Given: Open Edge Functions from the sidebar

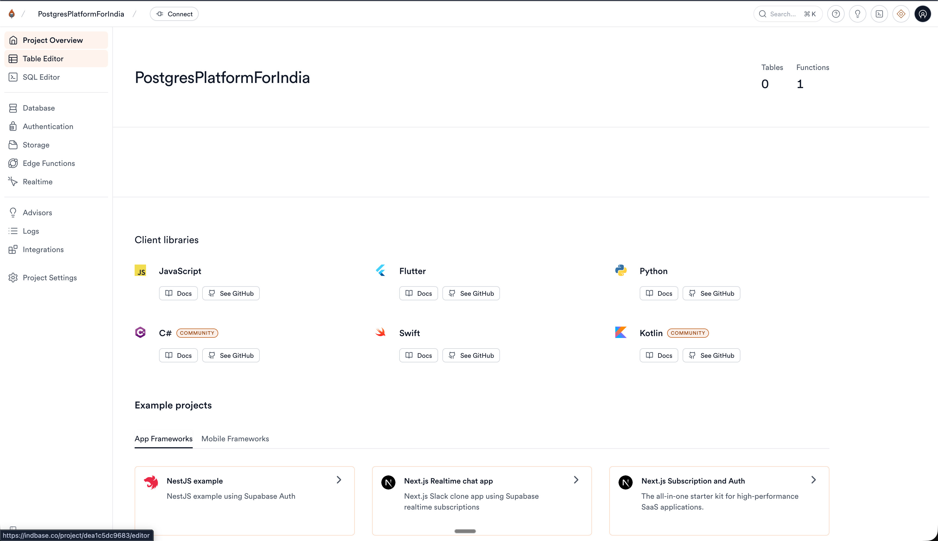Looking at the screenshot, I should (49, 163).
